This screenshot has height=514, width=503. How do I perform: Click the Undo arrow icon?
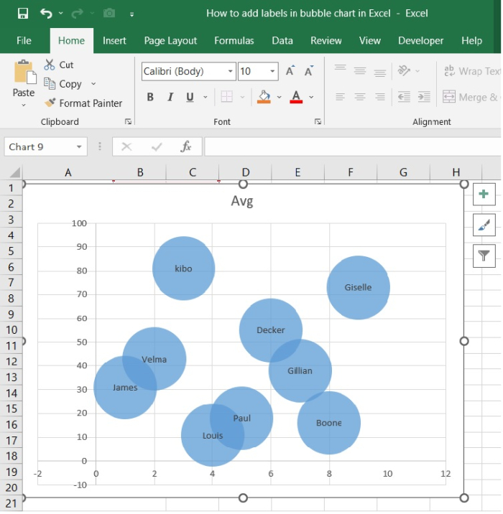tap(45, 14)
